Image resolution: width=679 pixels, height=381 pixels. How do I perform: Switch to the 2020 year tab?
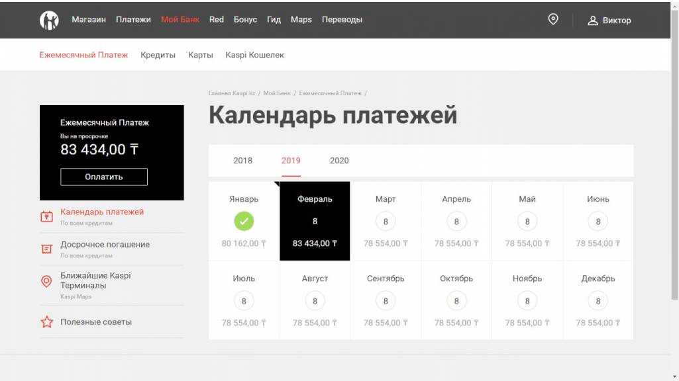339,161
